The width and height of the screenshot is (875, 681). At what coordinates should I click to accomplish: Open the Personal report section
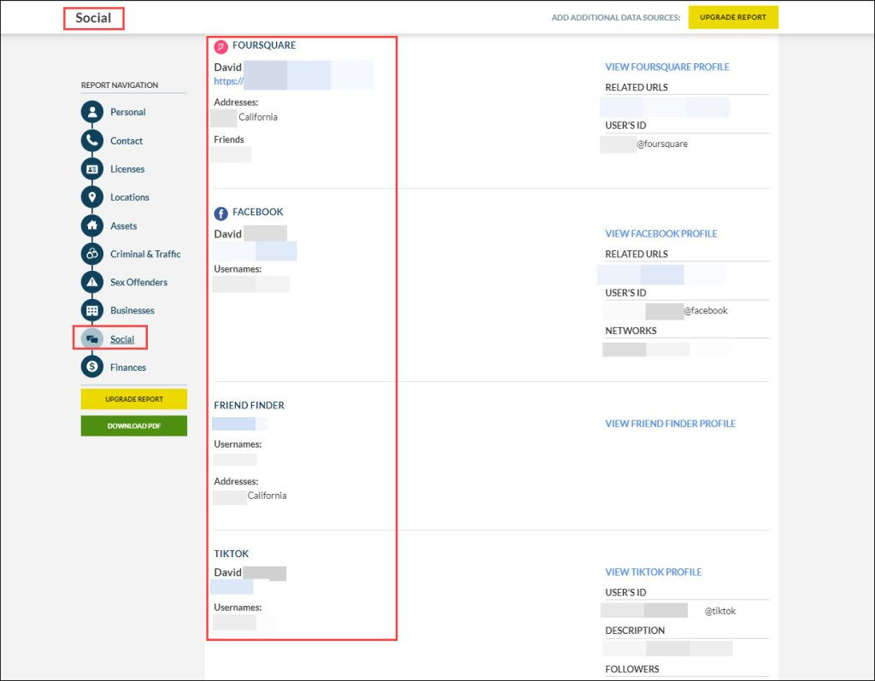[128, 112]
